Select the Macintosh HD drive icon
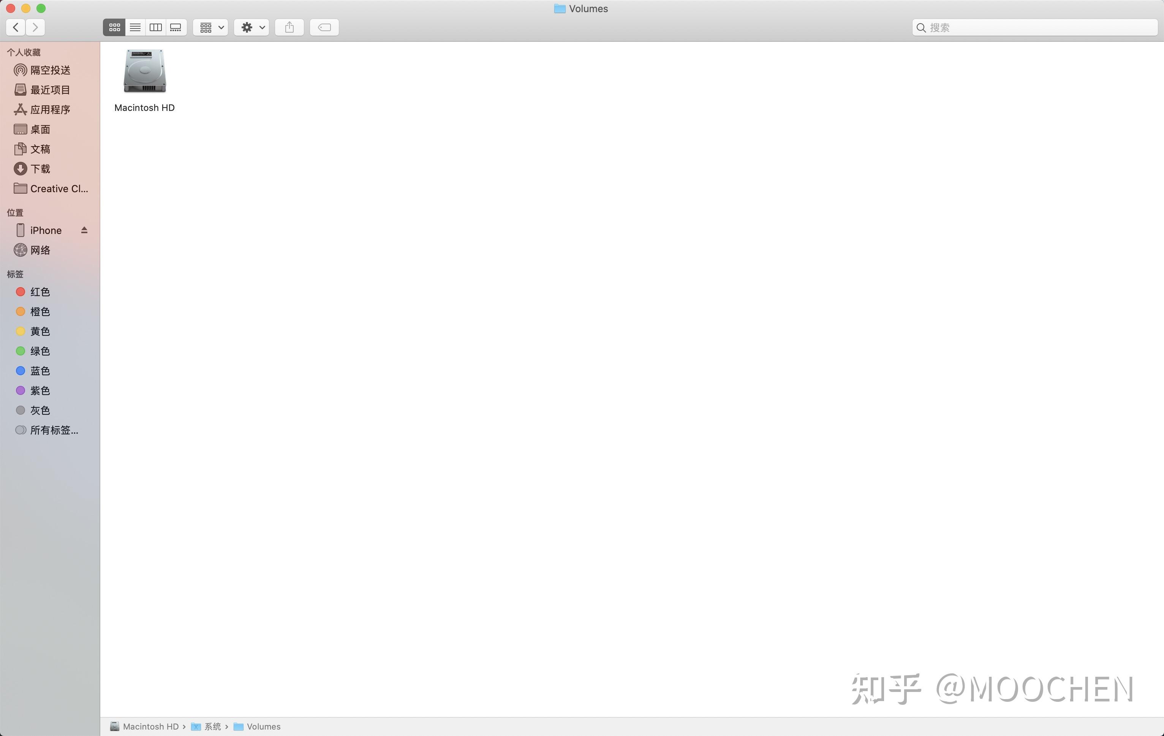This screenshot has width=1164, height=736. (144, 71)
